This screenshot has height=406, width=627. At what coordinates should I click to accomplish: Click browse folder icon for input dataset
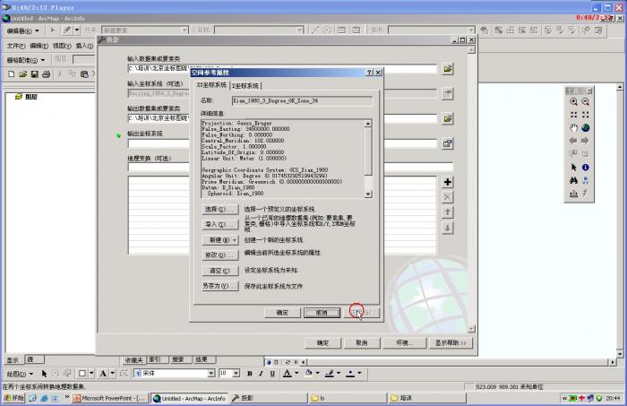pos(448,68)
